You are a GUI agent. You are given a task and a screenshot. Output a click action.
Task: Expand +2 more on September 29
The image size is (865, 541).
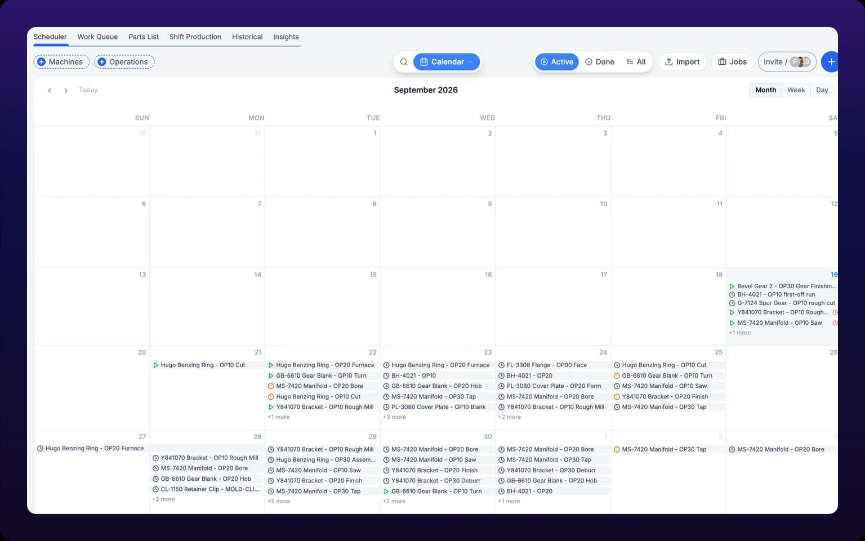[279, 501]
